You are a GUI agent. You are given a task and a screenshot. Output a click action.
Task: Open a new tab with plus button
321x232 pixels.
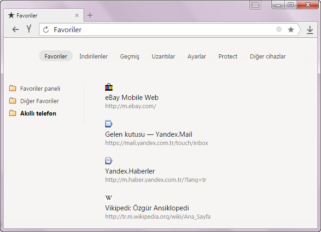tap(90, 15)
